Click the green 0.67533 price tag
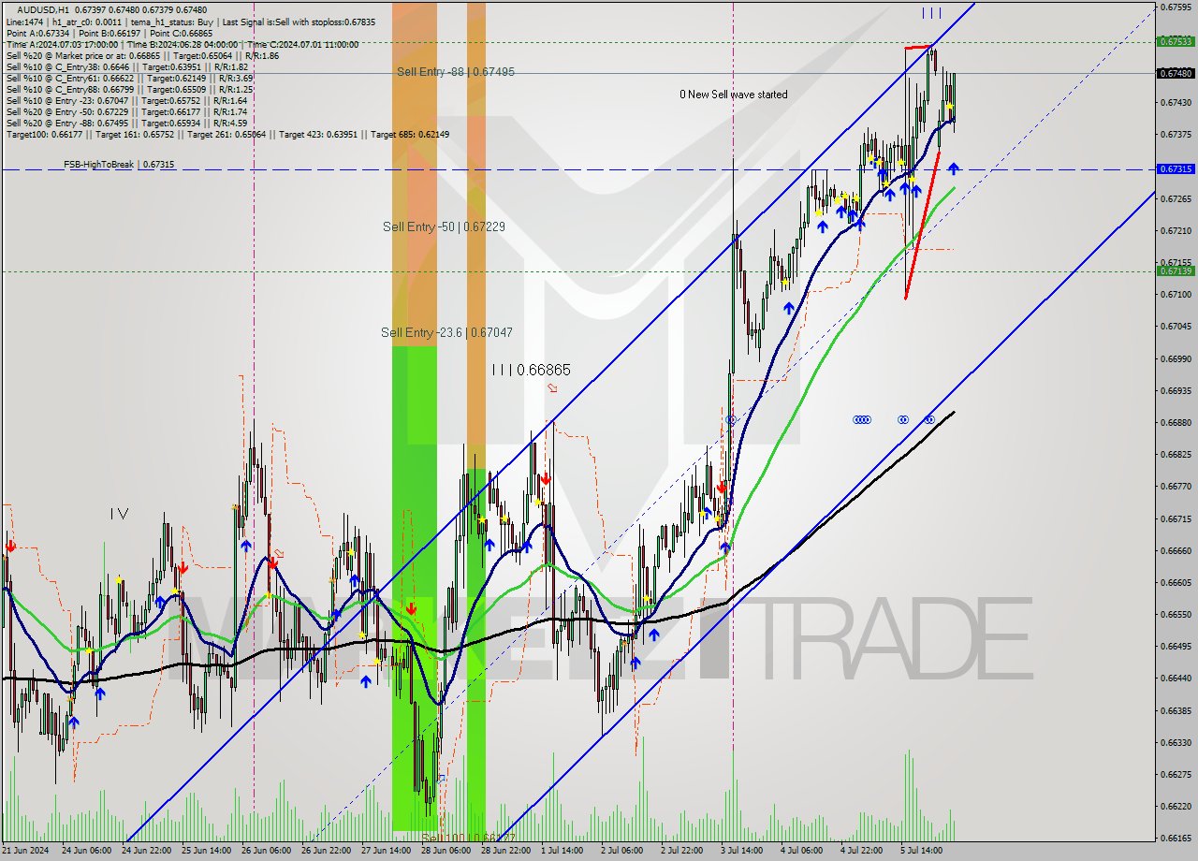The width and height of the screenshot is (1198, 861). point(1176,41)
